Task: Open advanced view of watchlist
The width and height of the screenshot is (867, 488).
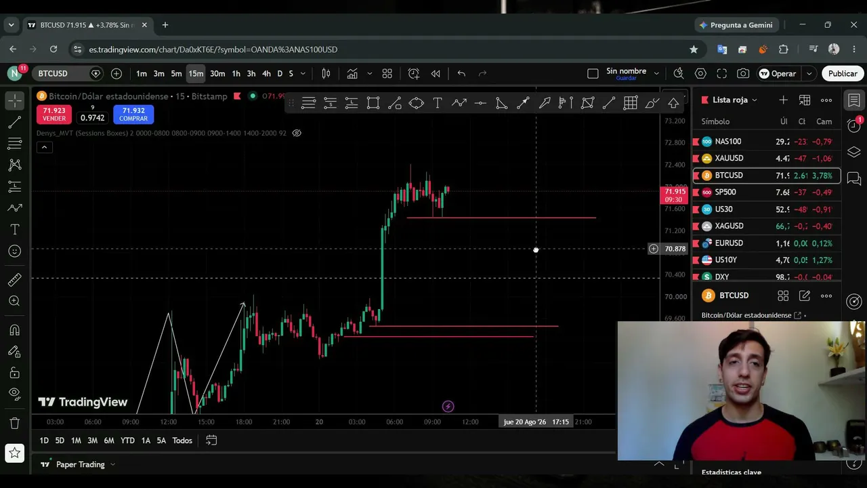Action: coord(805,100)
